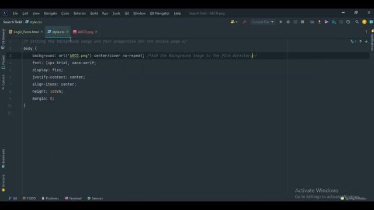Open the Help menu
The width and height of the screenshot is (374, 210).
tap(177, 13)
